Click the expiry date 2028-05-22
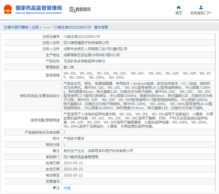219x194 pixels. (73, 175)
